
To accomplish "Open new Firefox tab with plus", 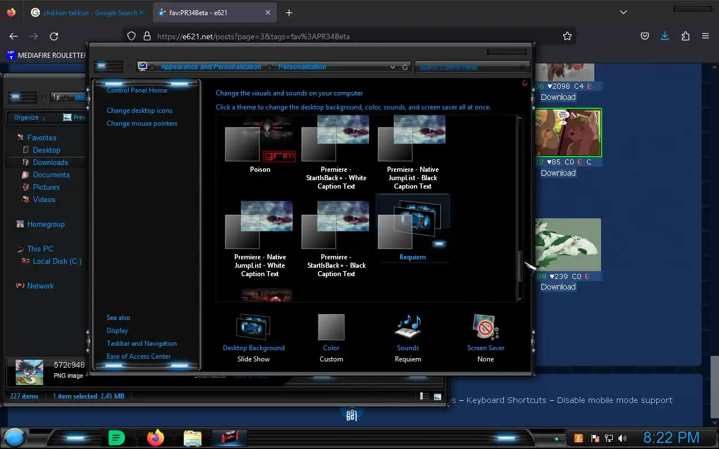I will (x=289, y=12).
